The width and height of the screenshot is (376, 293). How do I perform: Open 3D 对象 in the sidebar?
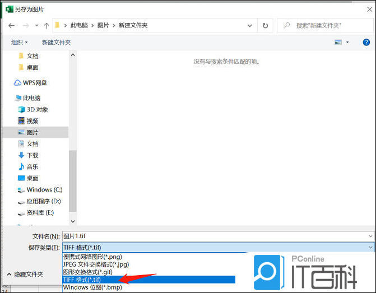[37, 110]
